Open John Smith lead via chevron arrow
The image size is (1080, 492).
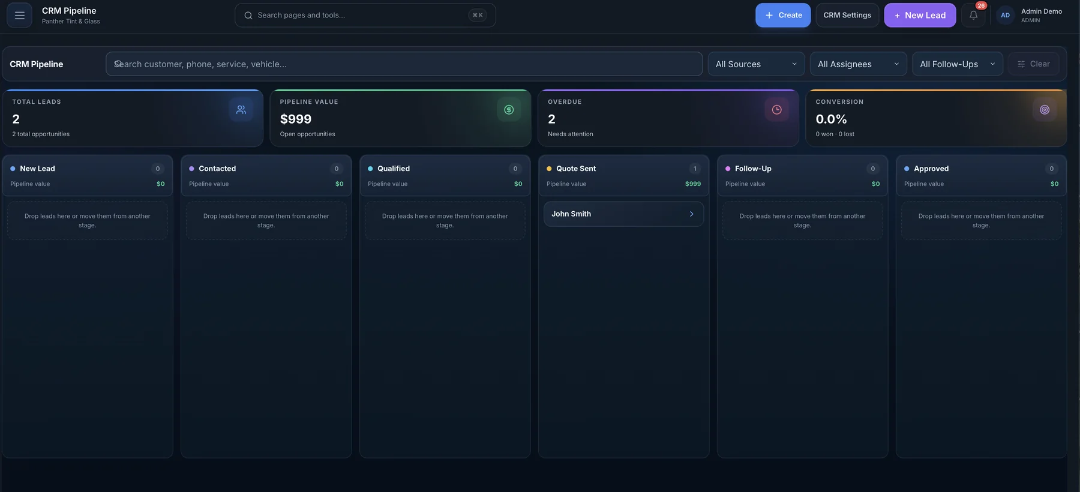[x=691, y=214]
